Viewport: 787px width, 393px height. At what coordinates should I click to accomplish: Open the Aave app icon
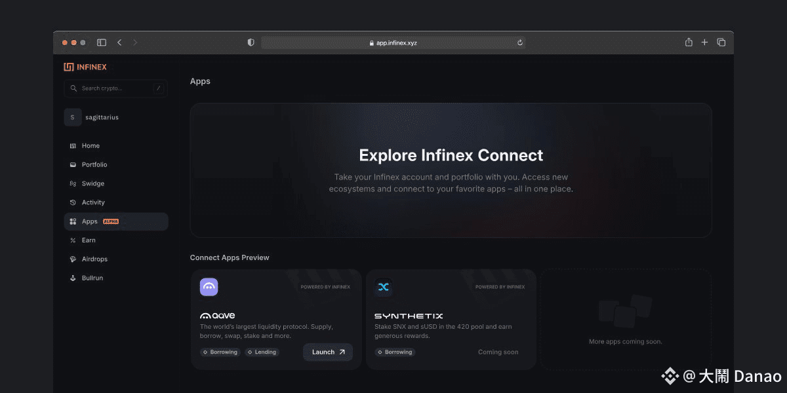point(209,287)
